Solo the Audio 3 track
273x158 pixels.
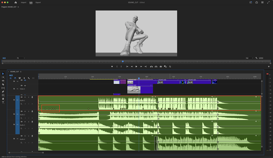[28, 122]
